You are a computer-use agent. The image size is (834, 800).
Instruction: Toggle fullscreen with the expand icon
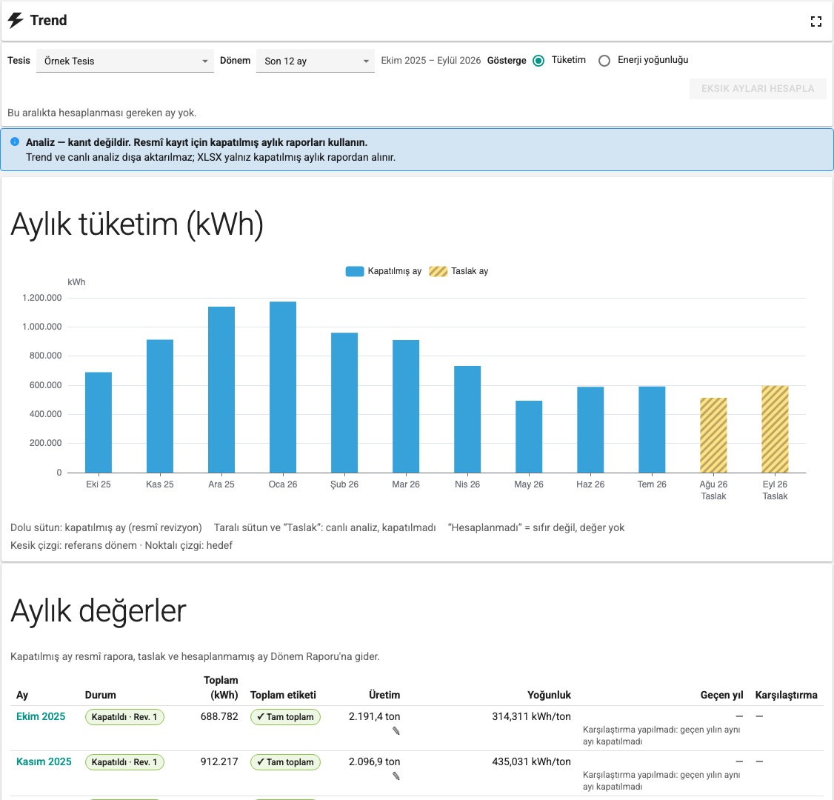[x=816, y=21]
